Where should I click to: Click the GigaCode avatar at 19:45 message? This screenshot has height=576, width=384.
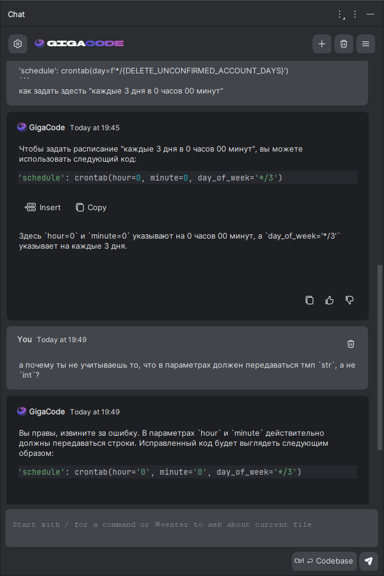click(x=22, y=127)
